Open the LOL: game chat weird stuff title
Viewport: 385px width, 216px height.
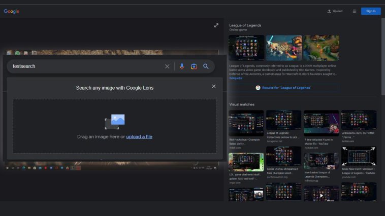coord(245,176)
